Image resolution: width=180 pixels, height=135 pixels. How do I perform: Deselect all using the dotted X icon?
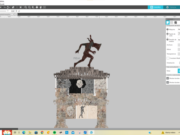tap(17, 7)
